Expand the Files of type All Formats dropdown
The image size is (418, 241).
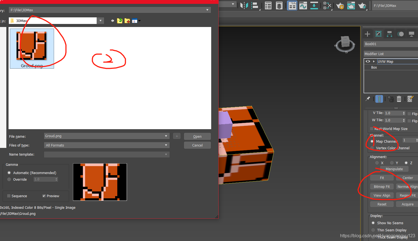pyautogui.click(x=166, y=145)
